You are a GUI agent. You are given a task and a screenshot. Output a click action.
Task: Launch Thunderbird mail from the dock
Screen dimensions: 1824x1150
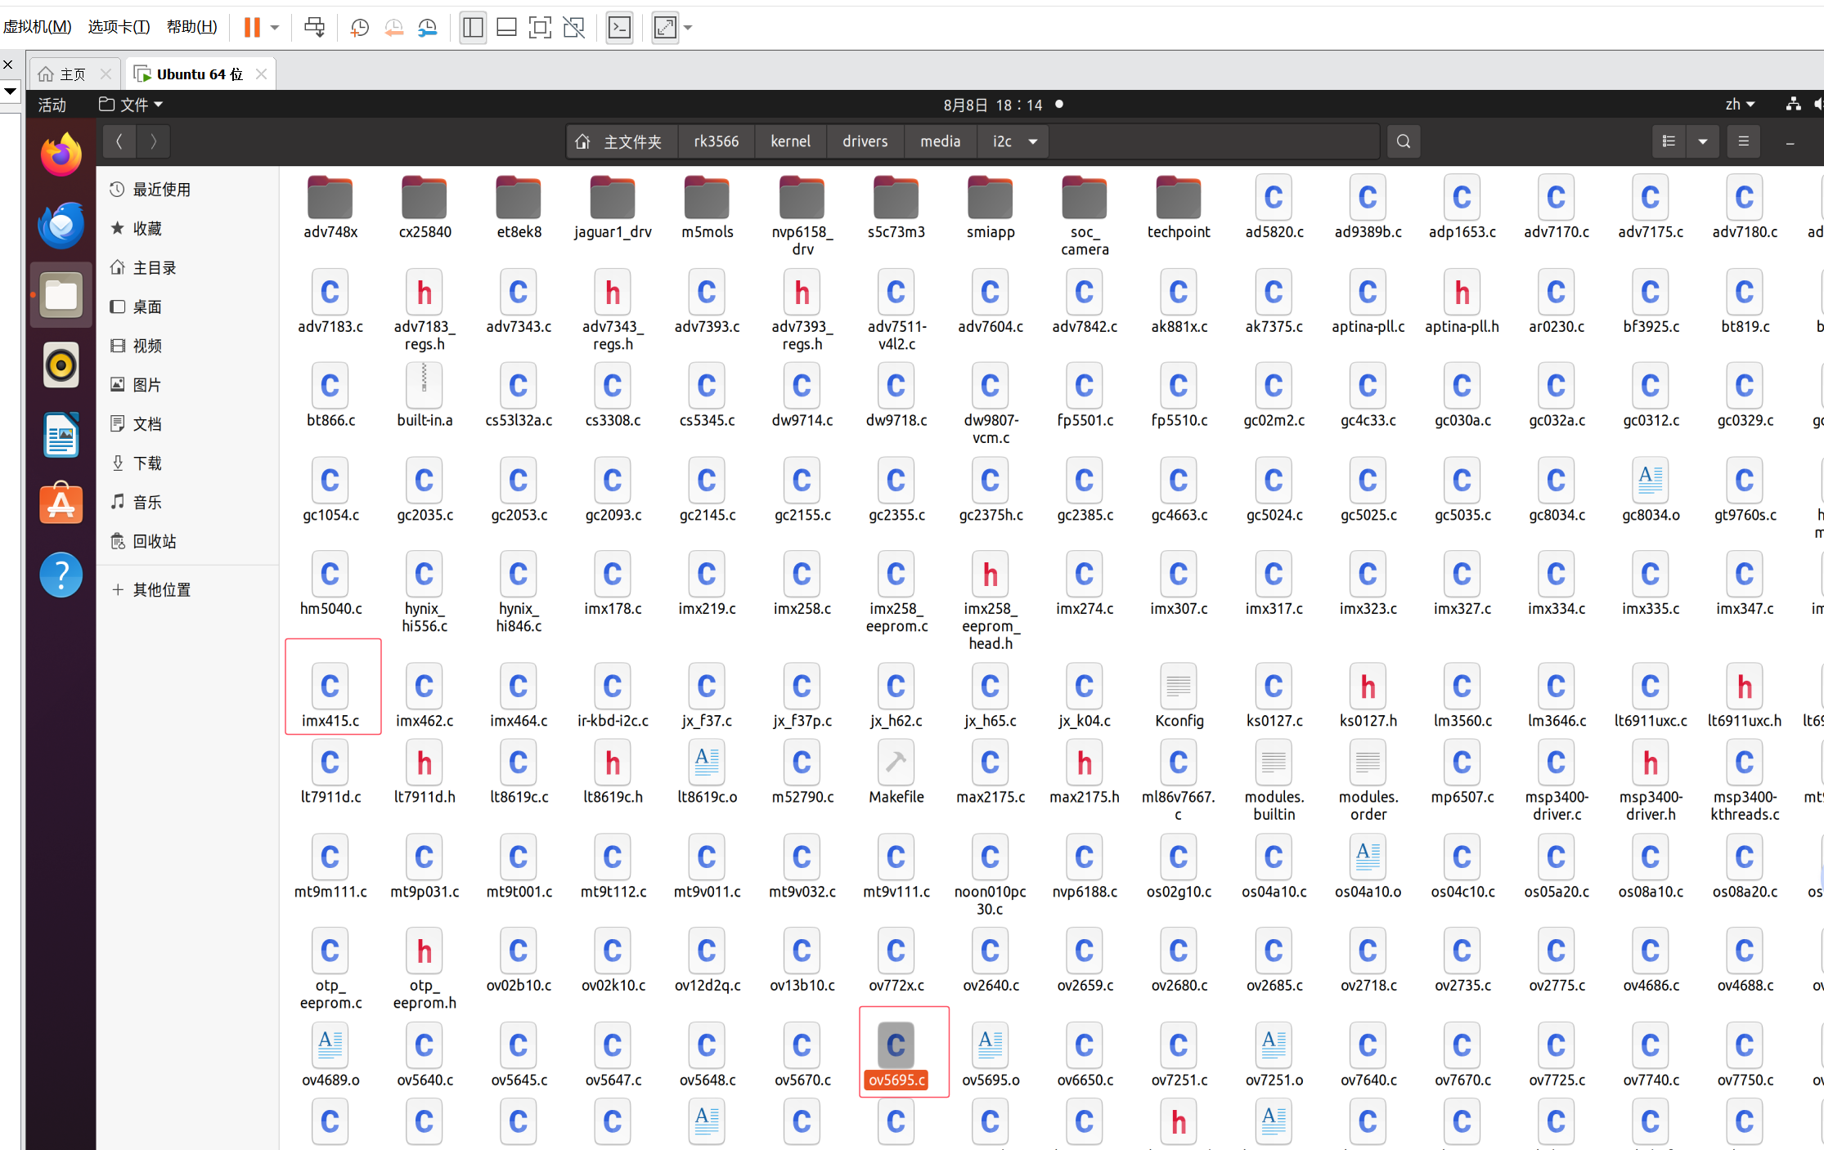[61, 225]
